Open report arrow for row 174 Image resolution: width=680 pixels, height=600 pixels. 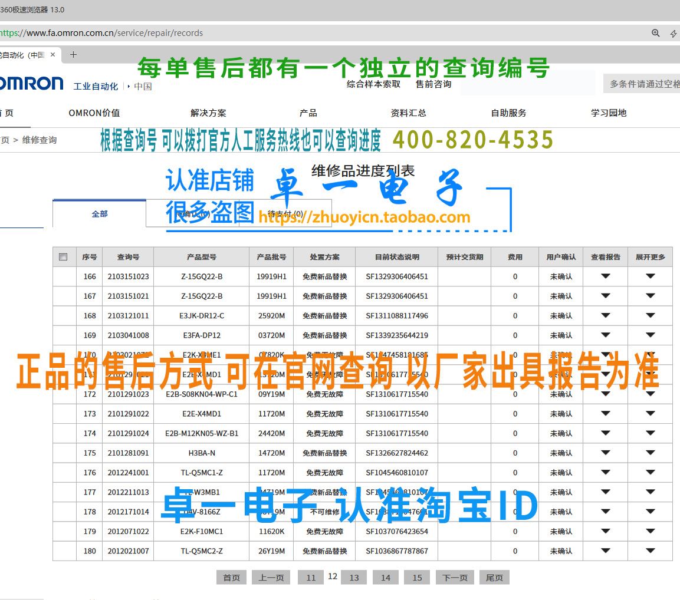click(x=606, y=433)
